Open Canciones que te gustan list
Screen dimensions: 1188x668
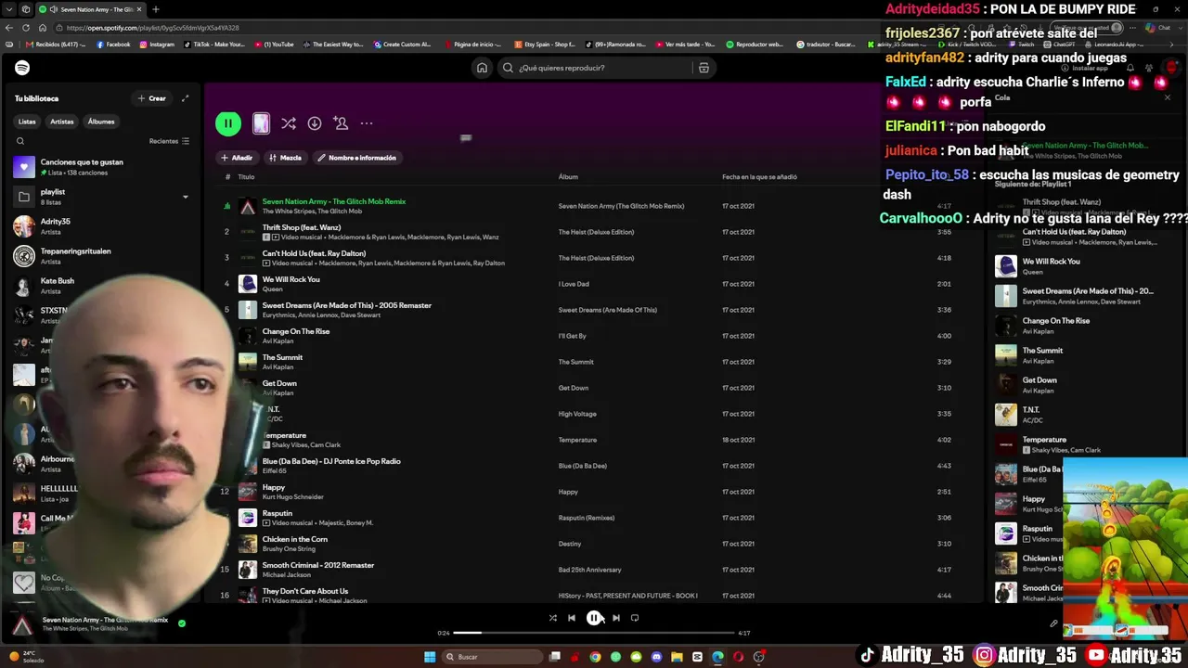tap(102, 167)
